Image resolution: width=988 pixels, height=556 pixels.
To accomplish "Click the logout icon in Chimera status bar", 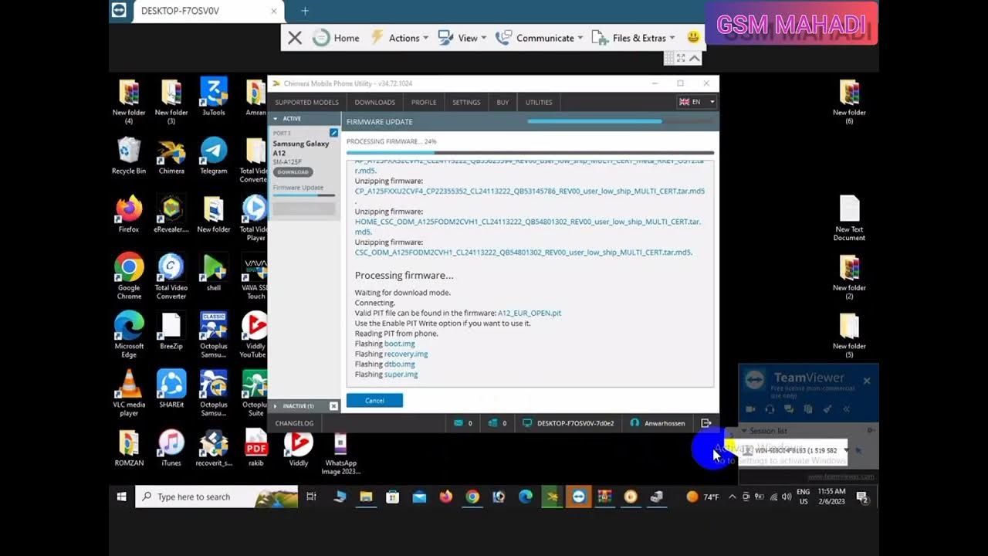I will tap(706, 423).
